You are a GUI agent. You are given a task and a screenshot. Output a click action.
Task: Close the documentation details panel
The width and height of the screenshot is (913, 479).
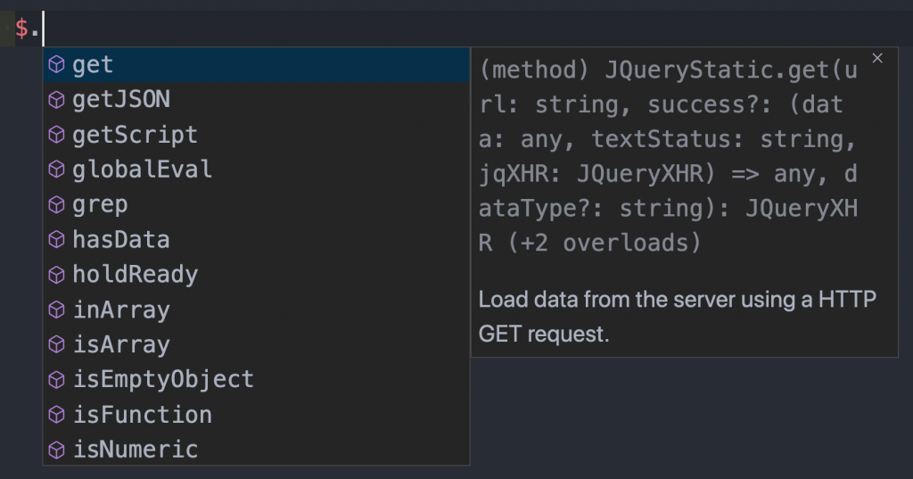pos(877,58)
